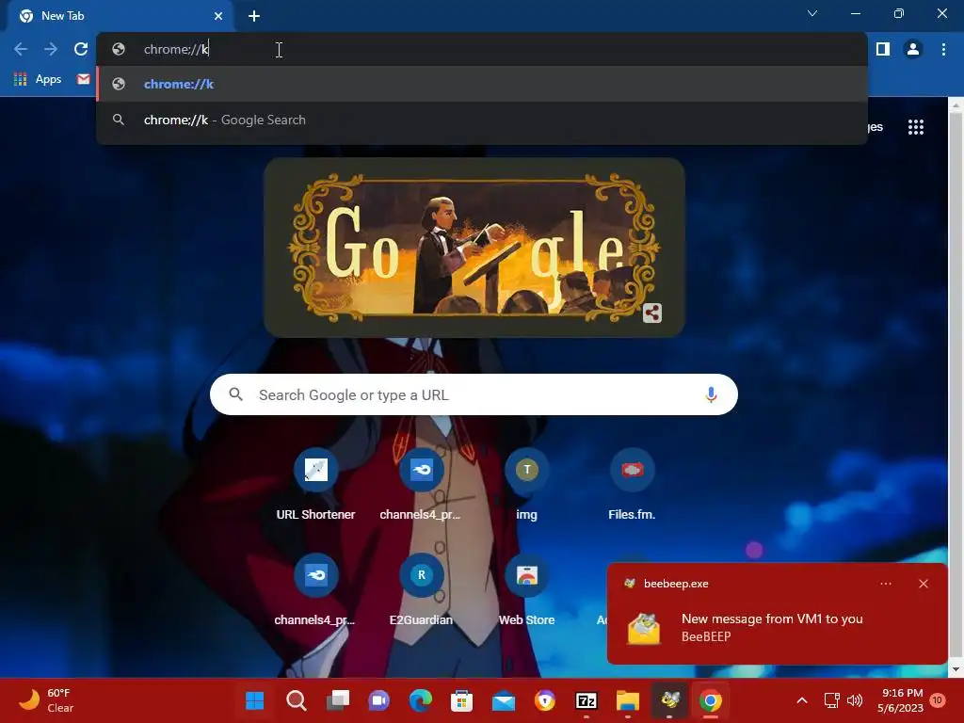Screen dimensions: 964x723
Task: Open the 7z app on the taskbar
Action: [x=586, y=700]
